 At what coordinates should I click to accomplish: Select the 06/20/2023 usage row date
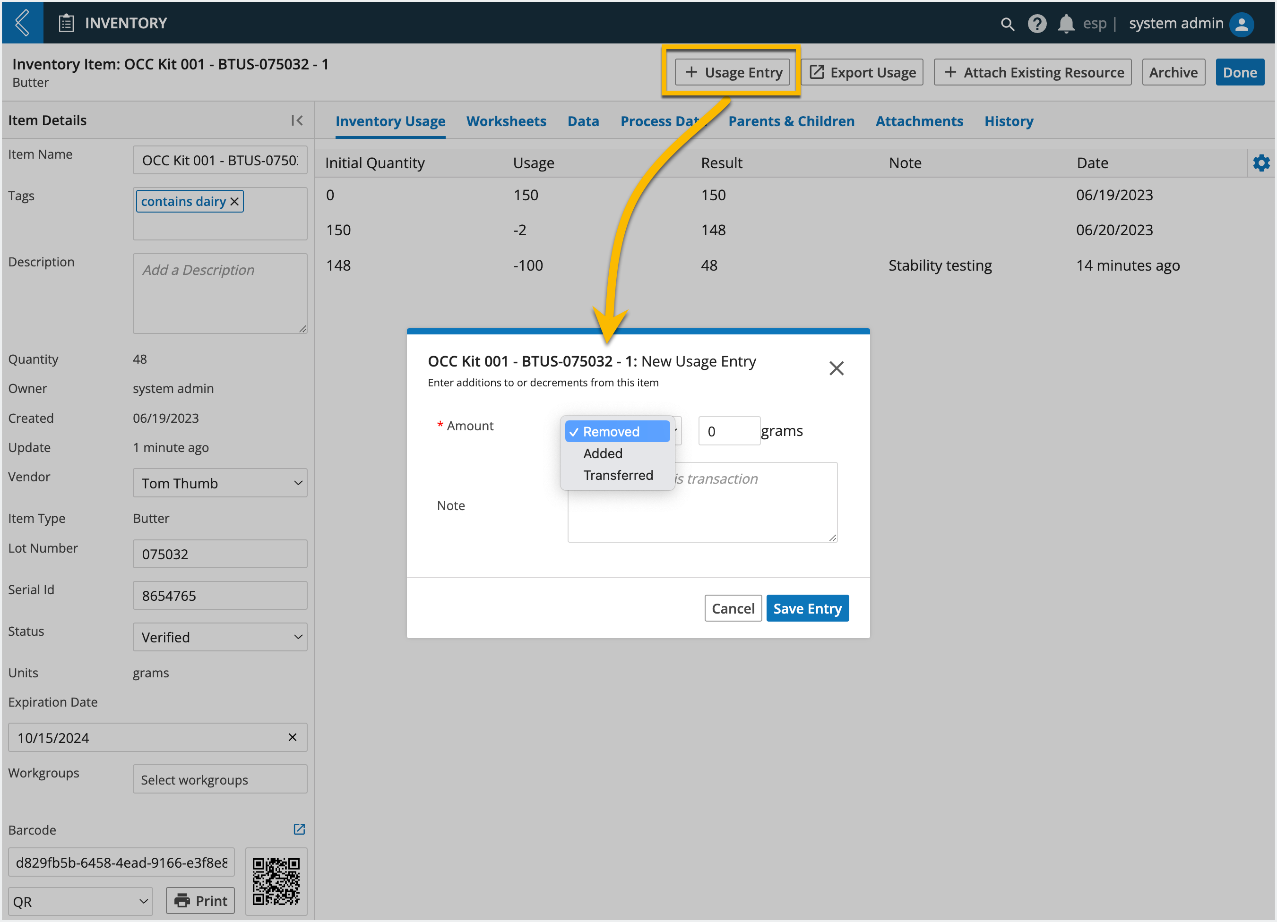coord(1115,230)
